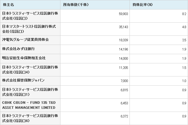
Task: Click CBHK CBLDN FUND 135 shareholder cell
Action: pos(30,105)
